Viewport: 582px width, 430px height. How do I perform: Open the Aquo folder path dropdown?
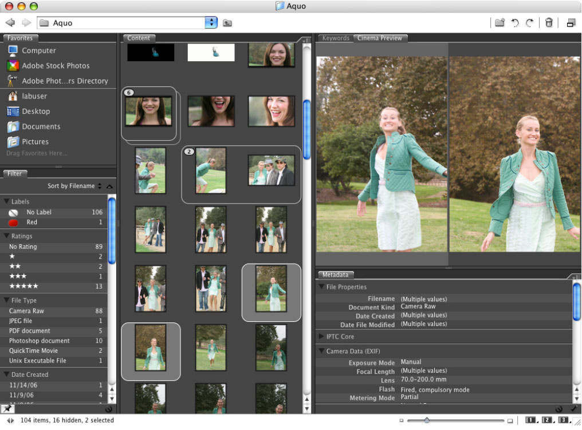click(x=211, y=23)
